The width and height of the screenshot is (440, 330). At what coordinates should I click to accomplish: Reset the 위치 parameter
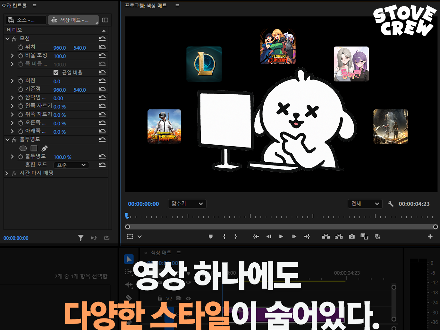tap(102, 47)
